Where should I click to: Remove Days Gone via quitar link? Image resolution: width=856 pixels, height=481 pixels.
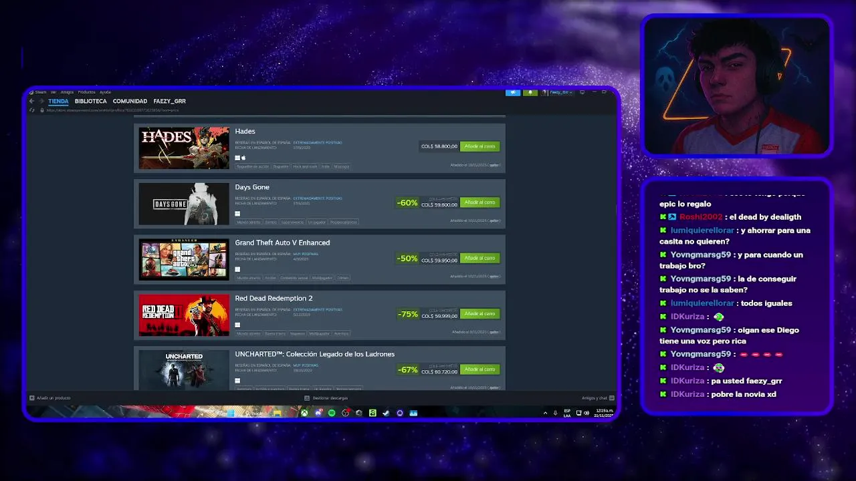[494, 220]
